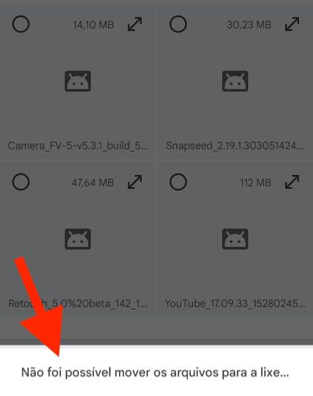This screenshot has width=313, height=396.
Task: Open the Snapseed APK Android icon
Action: point(235,81)
